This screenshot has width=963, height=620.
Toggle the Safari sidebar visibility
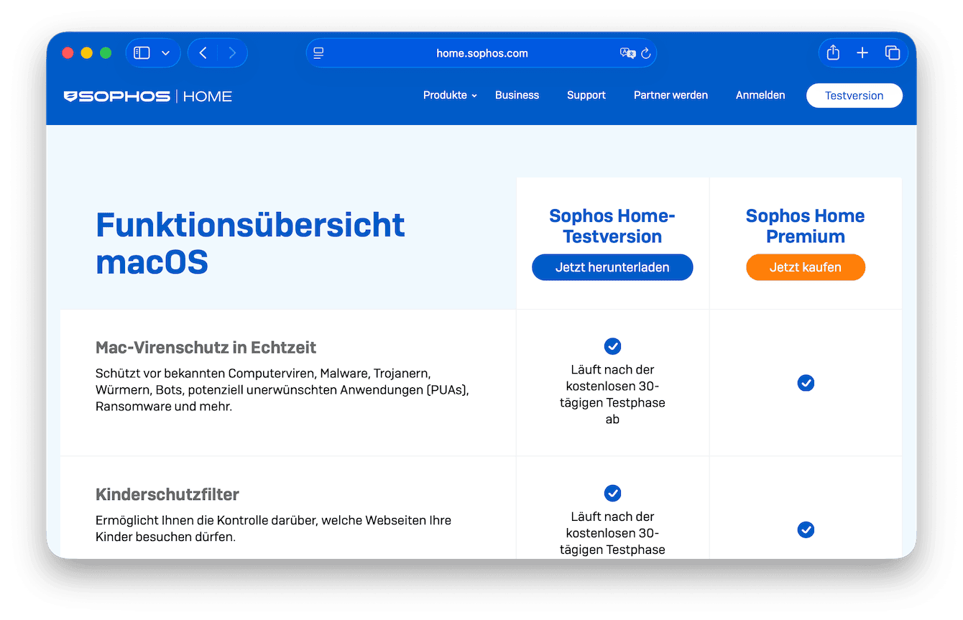click(x=142, y=52)
